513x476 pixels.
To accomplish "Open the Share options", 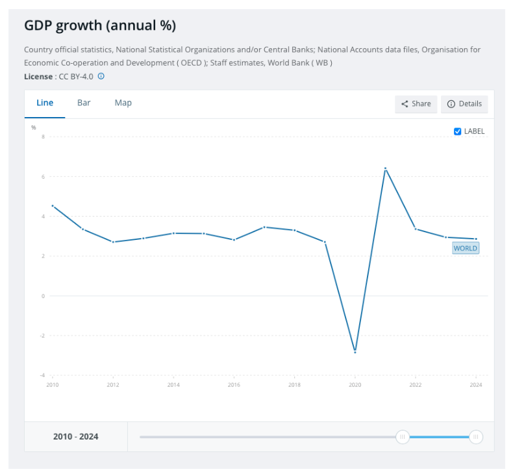I will [416, 104].
